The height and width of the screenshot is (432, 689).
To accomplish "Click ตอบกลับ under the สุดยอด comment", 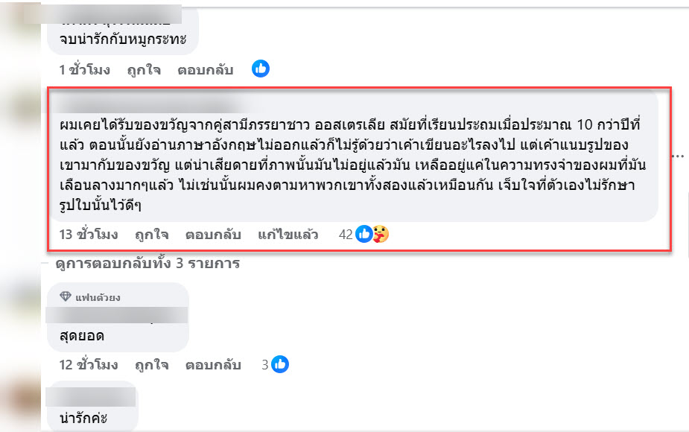I will pos(212,365).
